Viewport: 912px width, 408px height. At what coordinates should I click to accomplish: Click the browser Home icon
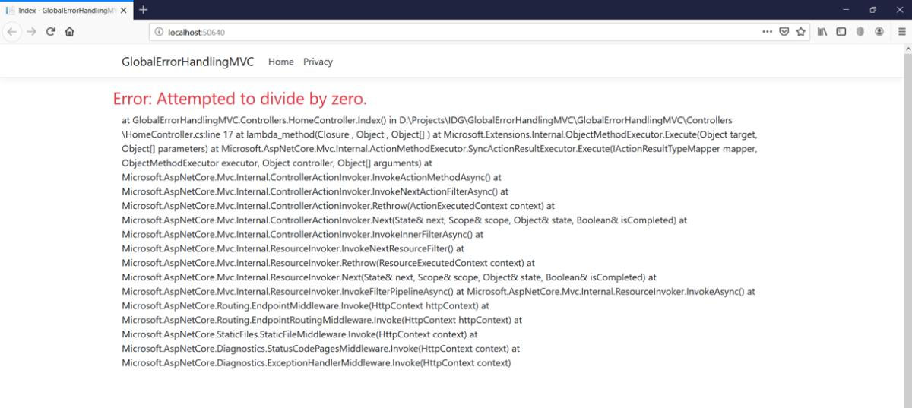coord(69,32)
